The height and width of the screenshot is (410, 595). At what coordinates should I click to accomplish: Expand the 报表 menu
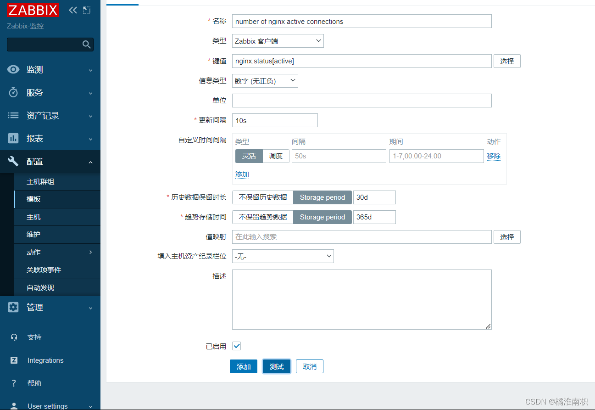pos(90,139)
